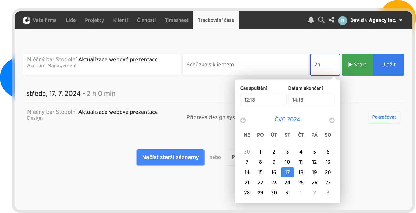Click ČVC 2024 month header
The image size is (416, 213).
287,119
